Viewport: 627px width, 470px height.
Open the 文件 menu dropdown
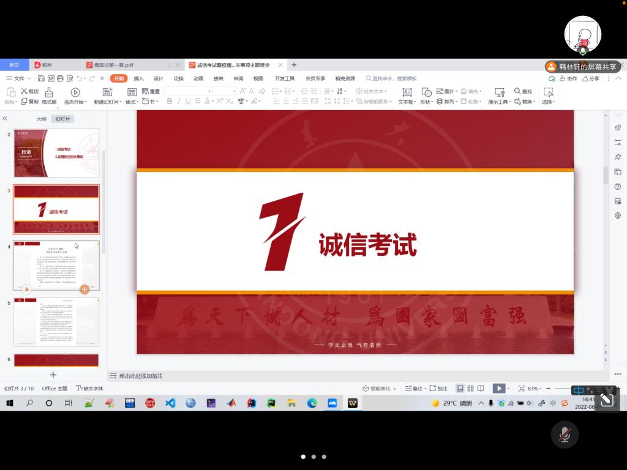tap(19, 78)
